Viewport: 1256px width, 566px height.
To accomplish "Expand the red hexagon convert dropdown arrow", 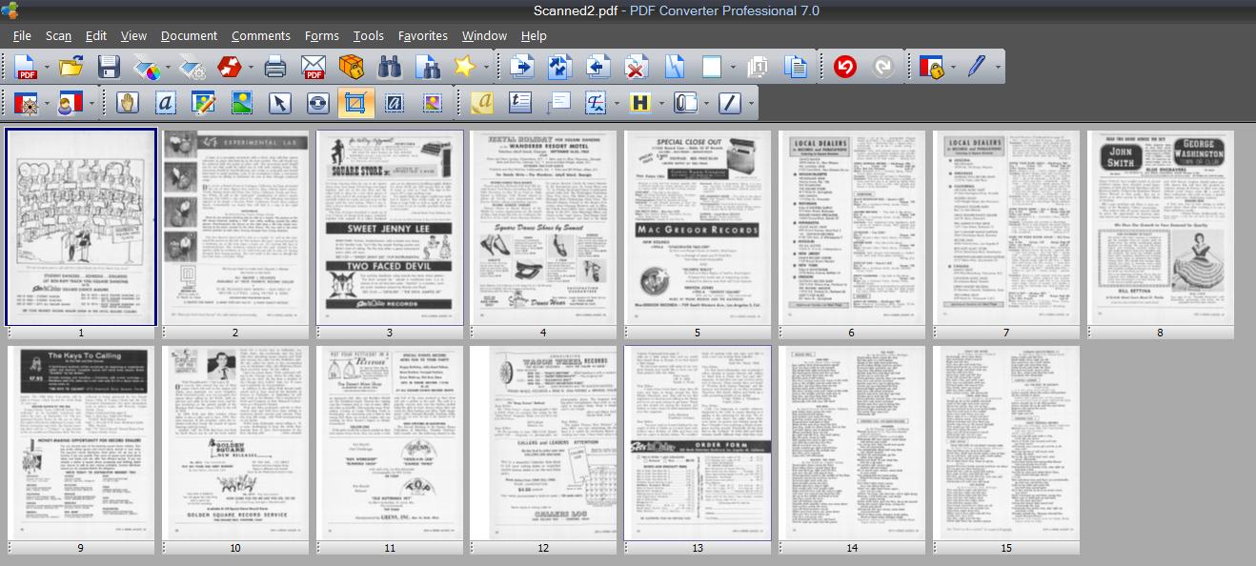I will click(251, 68).
